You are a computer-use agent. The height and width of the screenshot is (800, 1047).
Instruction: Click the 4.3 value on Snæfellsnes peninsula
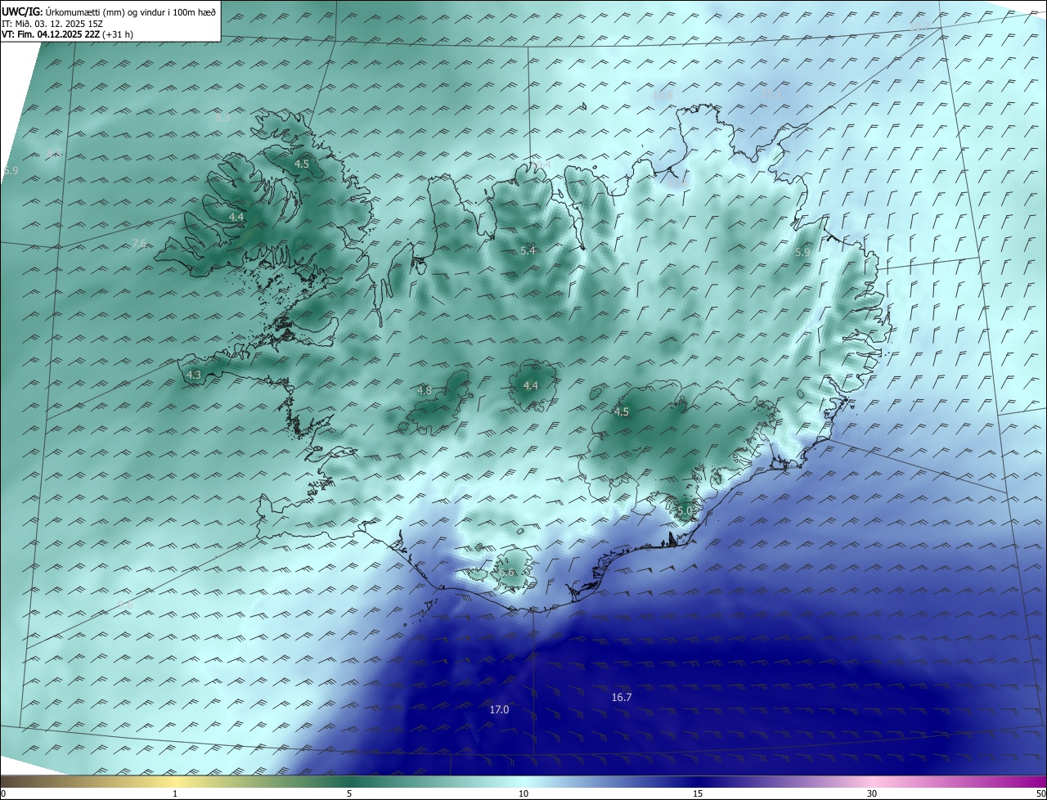(x=194, y=375)
